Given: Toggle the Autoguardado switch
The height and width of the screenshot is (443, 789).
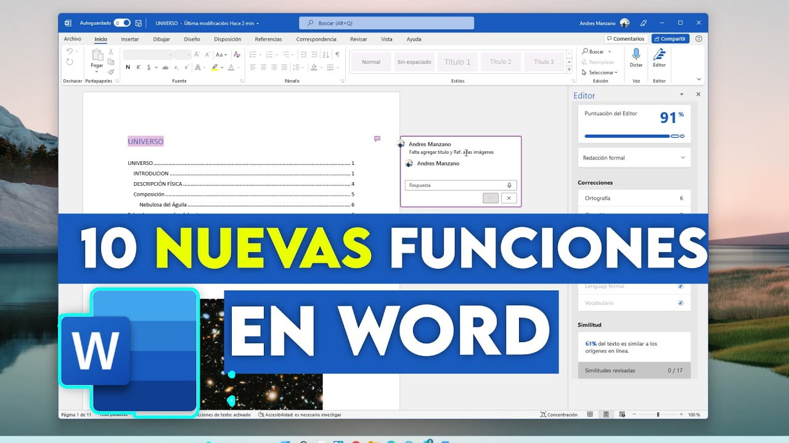Looking at the screenshot, I should click(x=122, y=23).
